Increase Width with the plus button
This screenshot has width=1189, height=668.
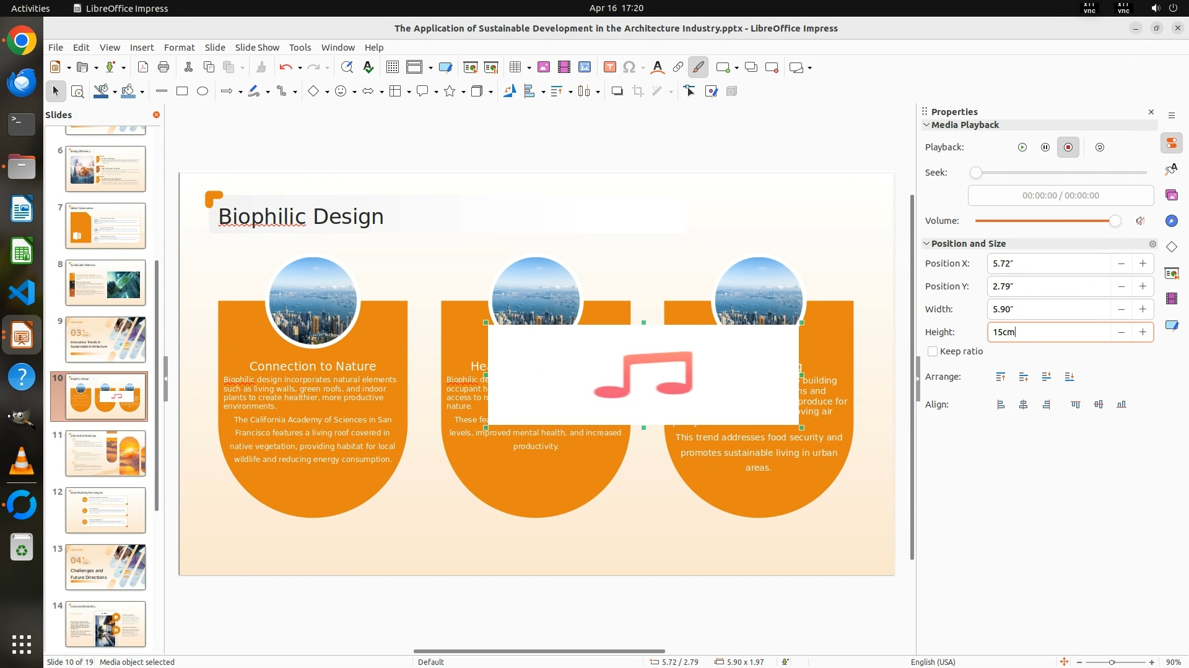coord(1143,309)
